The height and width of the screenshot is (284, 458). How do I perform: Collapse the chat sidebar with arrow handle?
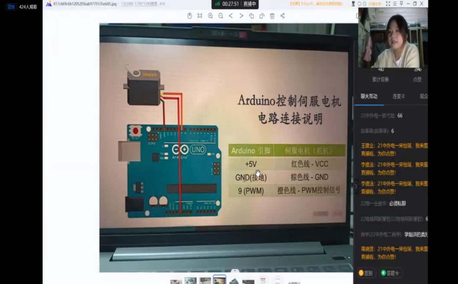click(356, 186)
